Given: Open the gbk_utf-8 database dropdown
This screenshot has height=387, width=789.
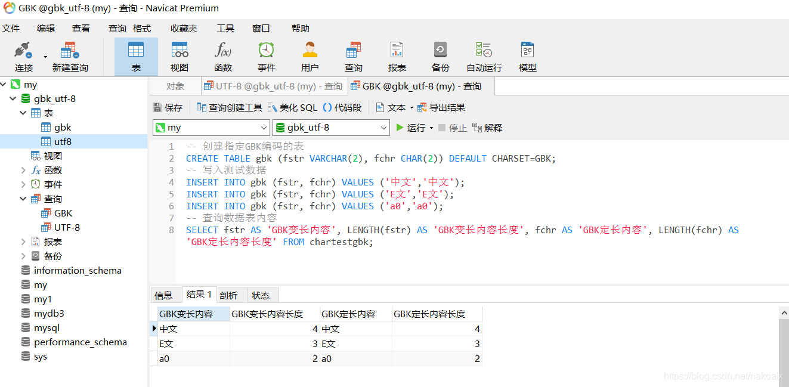Looking at the screenshot, I should [384, 128].
